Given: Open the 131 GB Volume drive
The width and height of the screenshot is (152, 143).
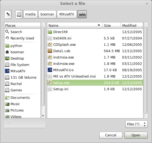Looking at the screenshot, I should (22, 77).
